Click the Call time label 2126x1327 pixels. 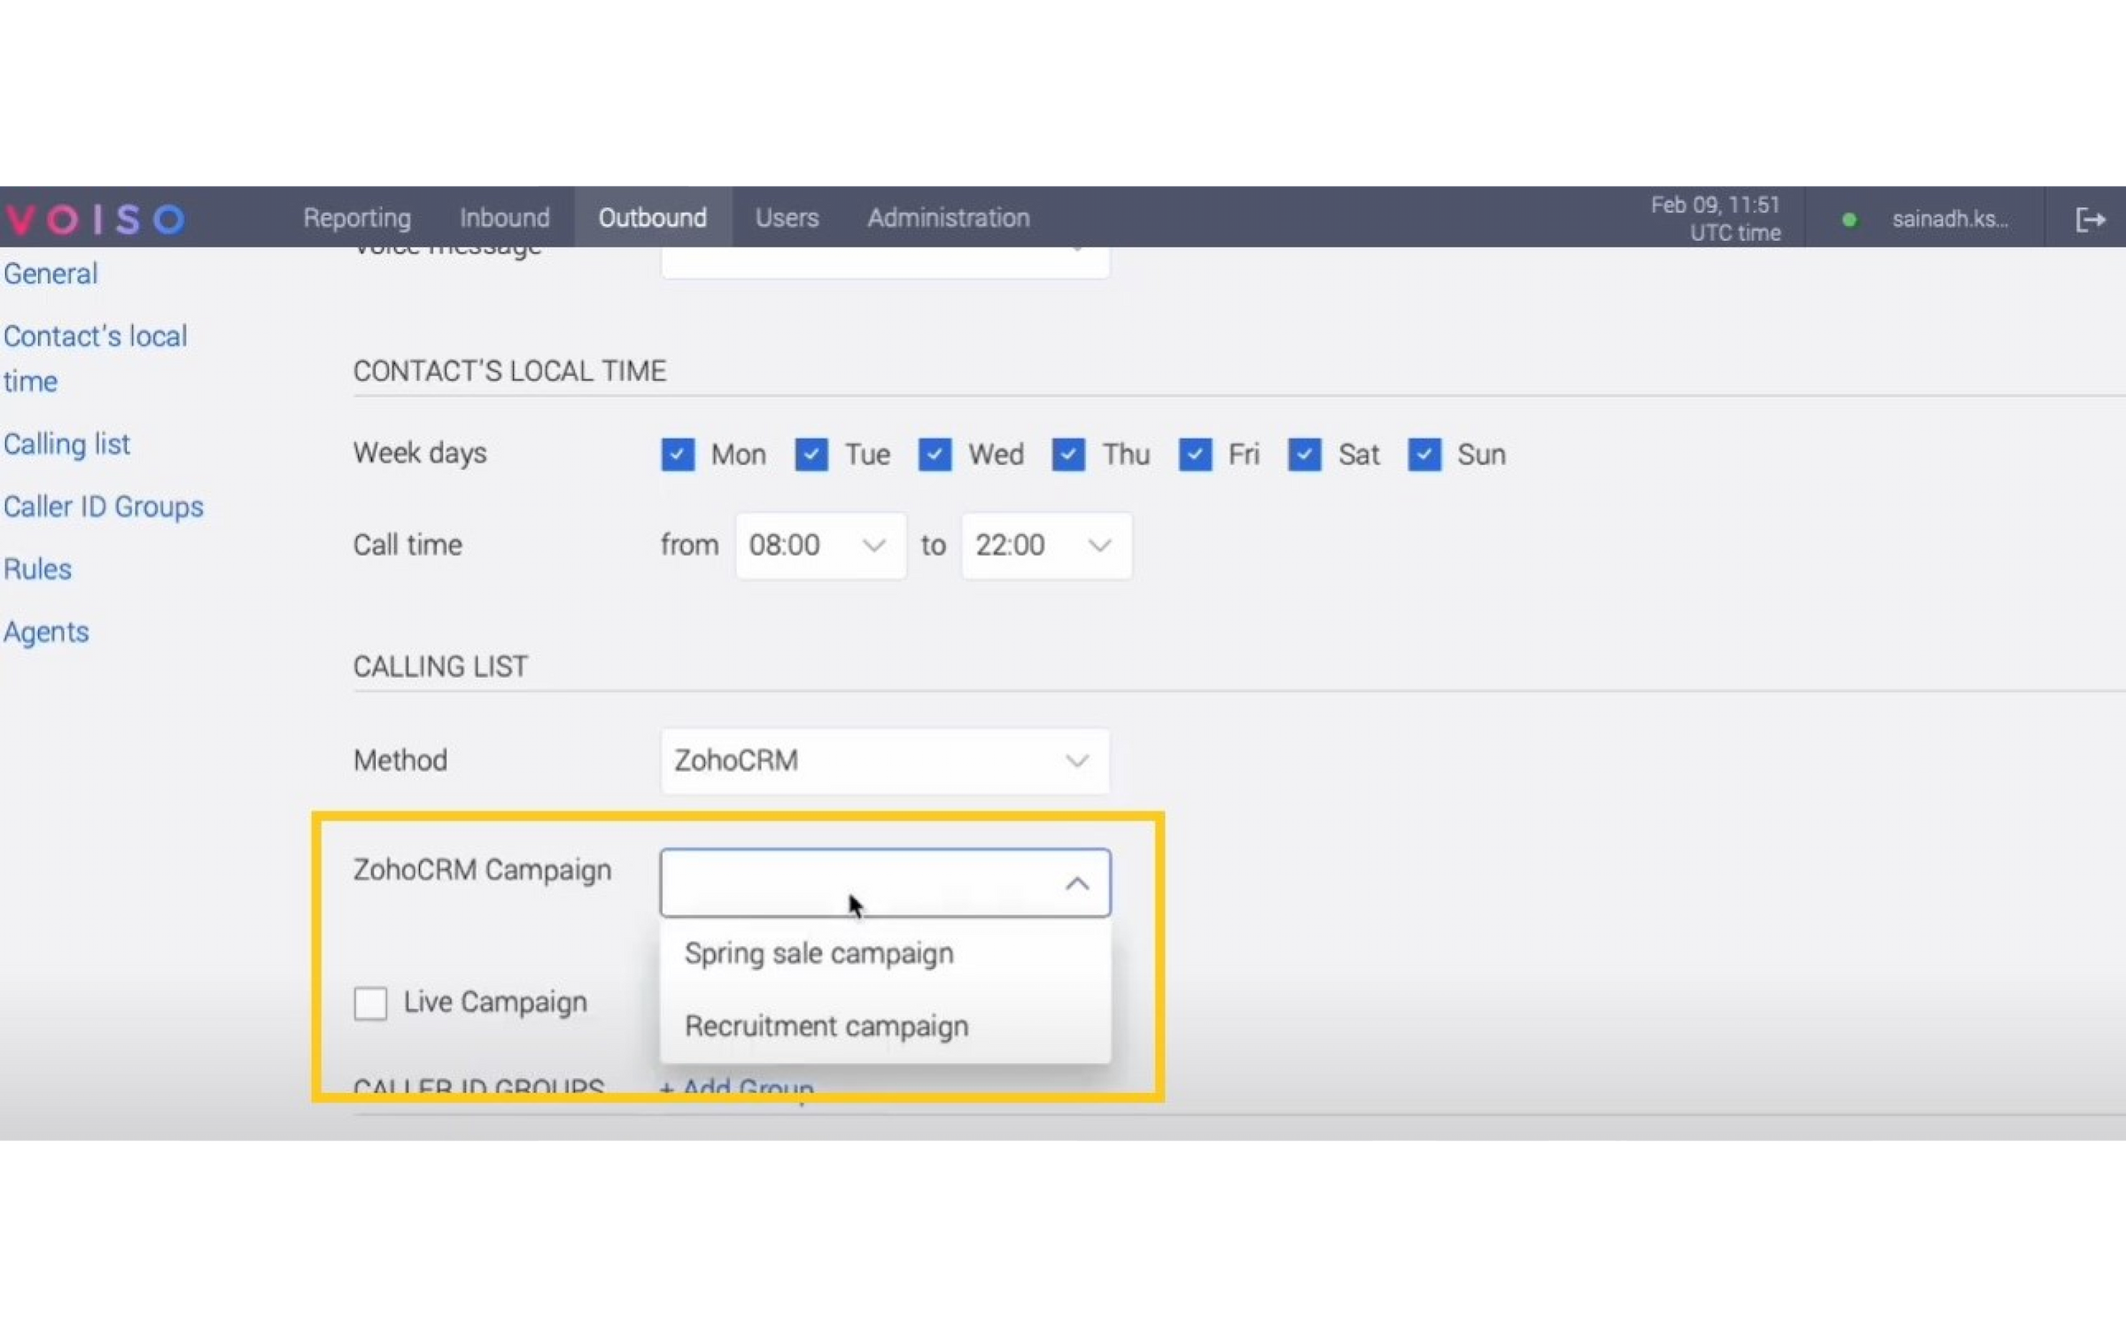pos(407,545)
